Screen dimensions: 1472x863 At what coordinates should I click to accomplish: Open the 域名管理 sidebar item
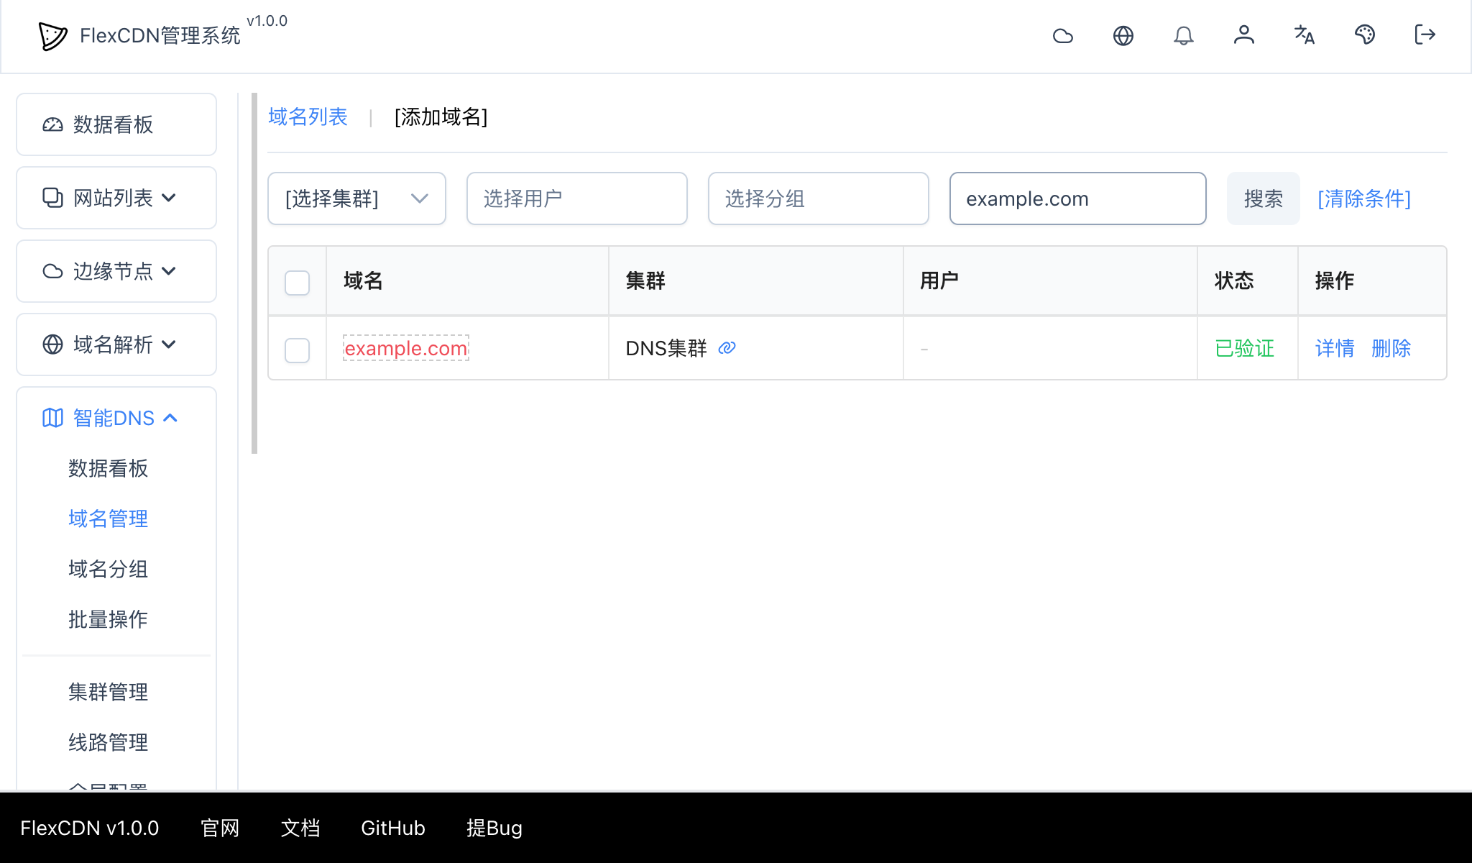(107, 519)
